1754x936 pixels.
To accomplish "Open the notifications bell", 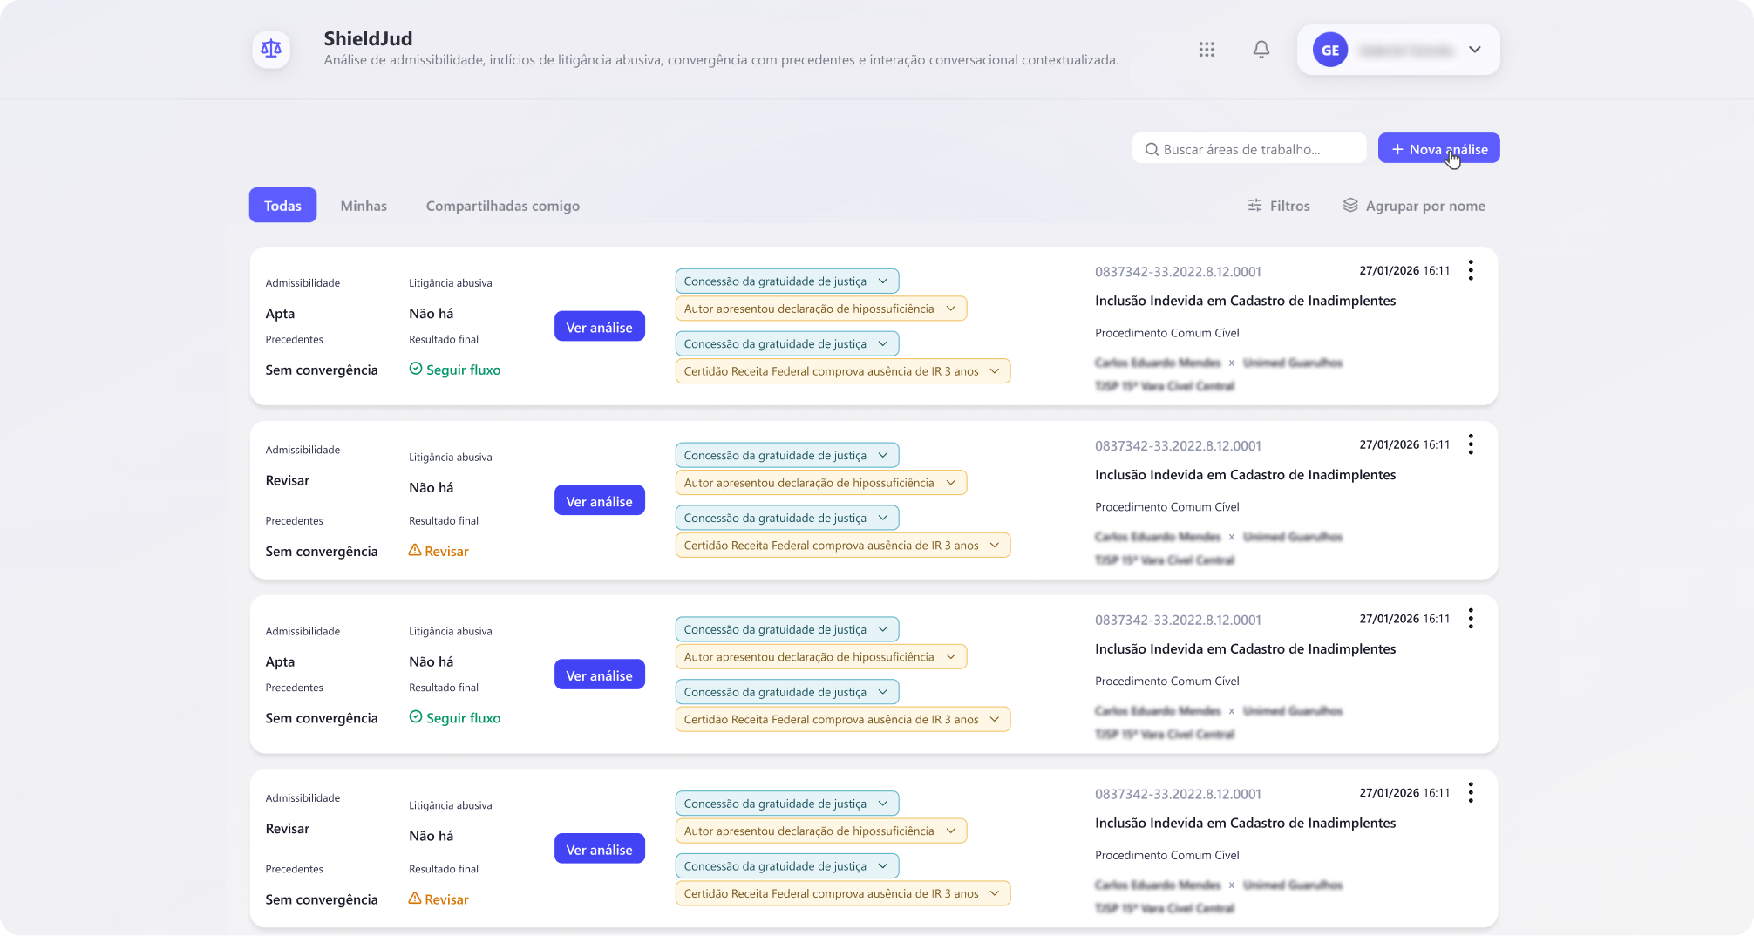I will tap(1261, 50).
